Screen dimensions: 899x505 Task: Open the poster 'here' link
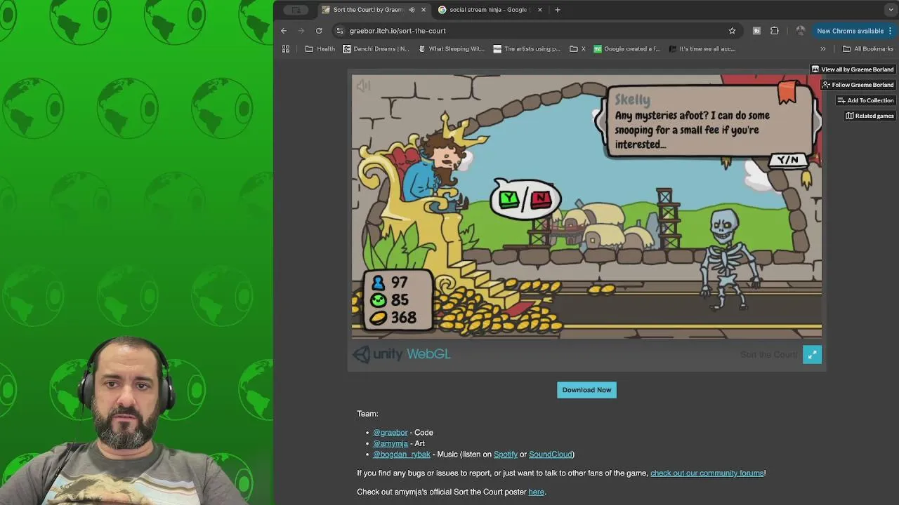pyautogui.click(x=536, y=492)
